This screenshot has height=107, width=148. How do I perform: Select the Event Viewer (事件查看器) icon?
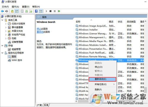[x=9, y=27]
